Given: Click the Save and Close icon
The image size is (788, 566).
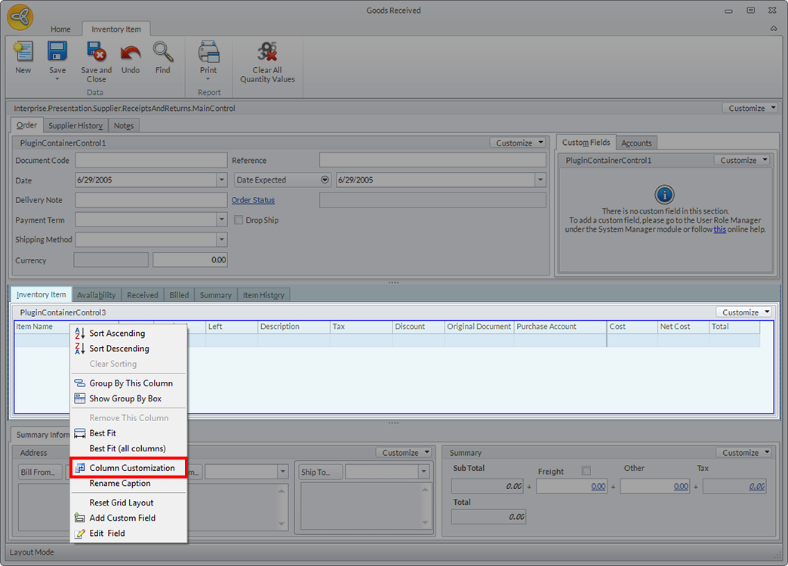Looking at the screenshot, I should [x=96, y=53].
